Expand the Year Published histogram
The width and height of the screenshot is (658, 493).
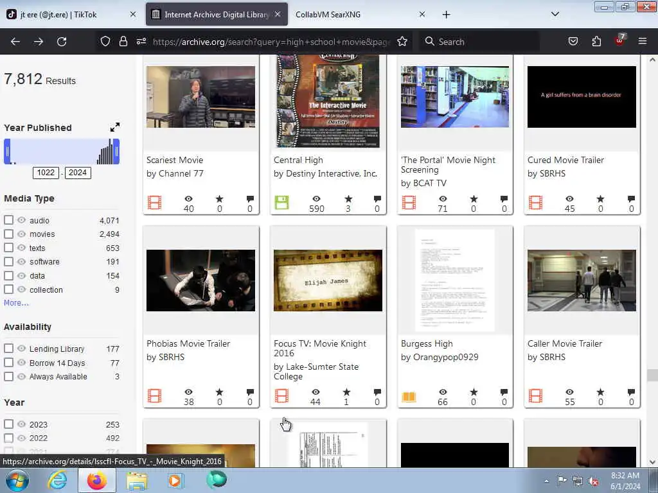(x=114, y=127)
